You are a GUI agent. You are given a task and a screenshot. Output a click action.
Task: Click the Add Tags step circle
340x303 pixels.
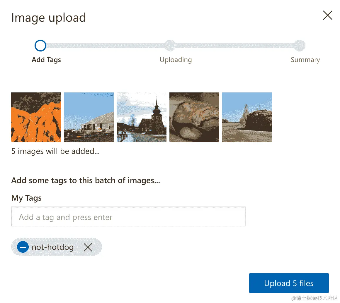point(40,46)
